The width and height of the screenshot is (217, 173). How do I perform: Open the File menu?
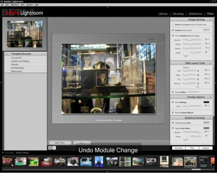pyautogui.click(x=2, y=5)
